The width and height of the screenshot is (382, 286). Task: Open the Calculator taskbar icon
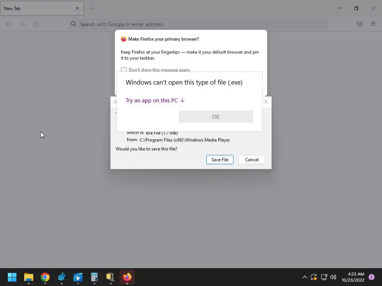[x=94, y=277]
